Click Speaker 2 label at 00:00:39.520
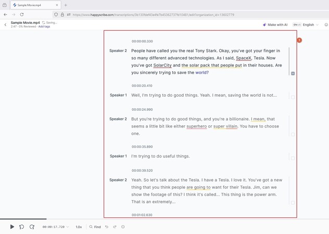The height and width of the screenshot is (234, 329). click(x=118, y=180)
